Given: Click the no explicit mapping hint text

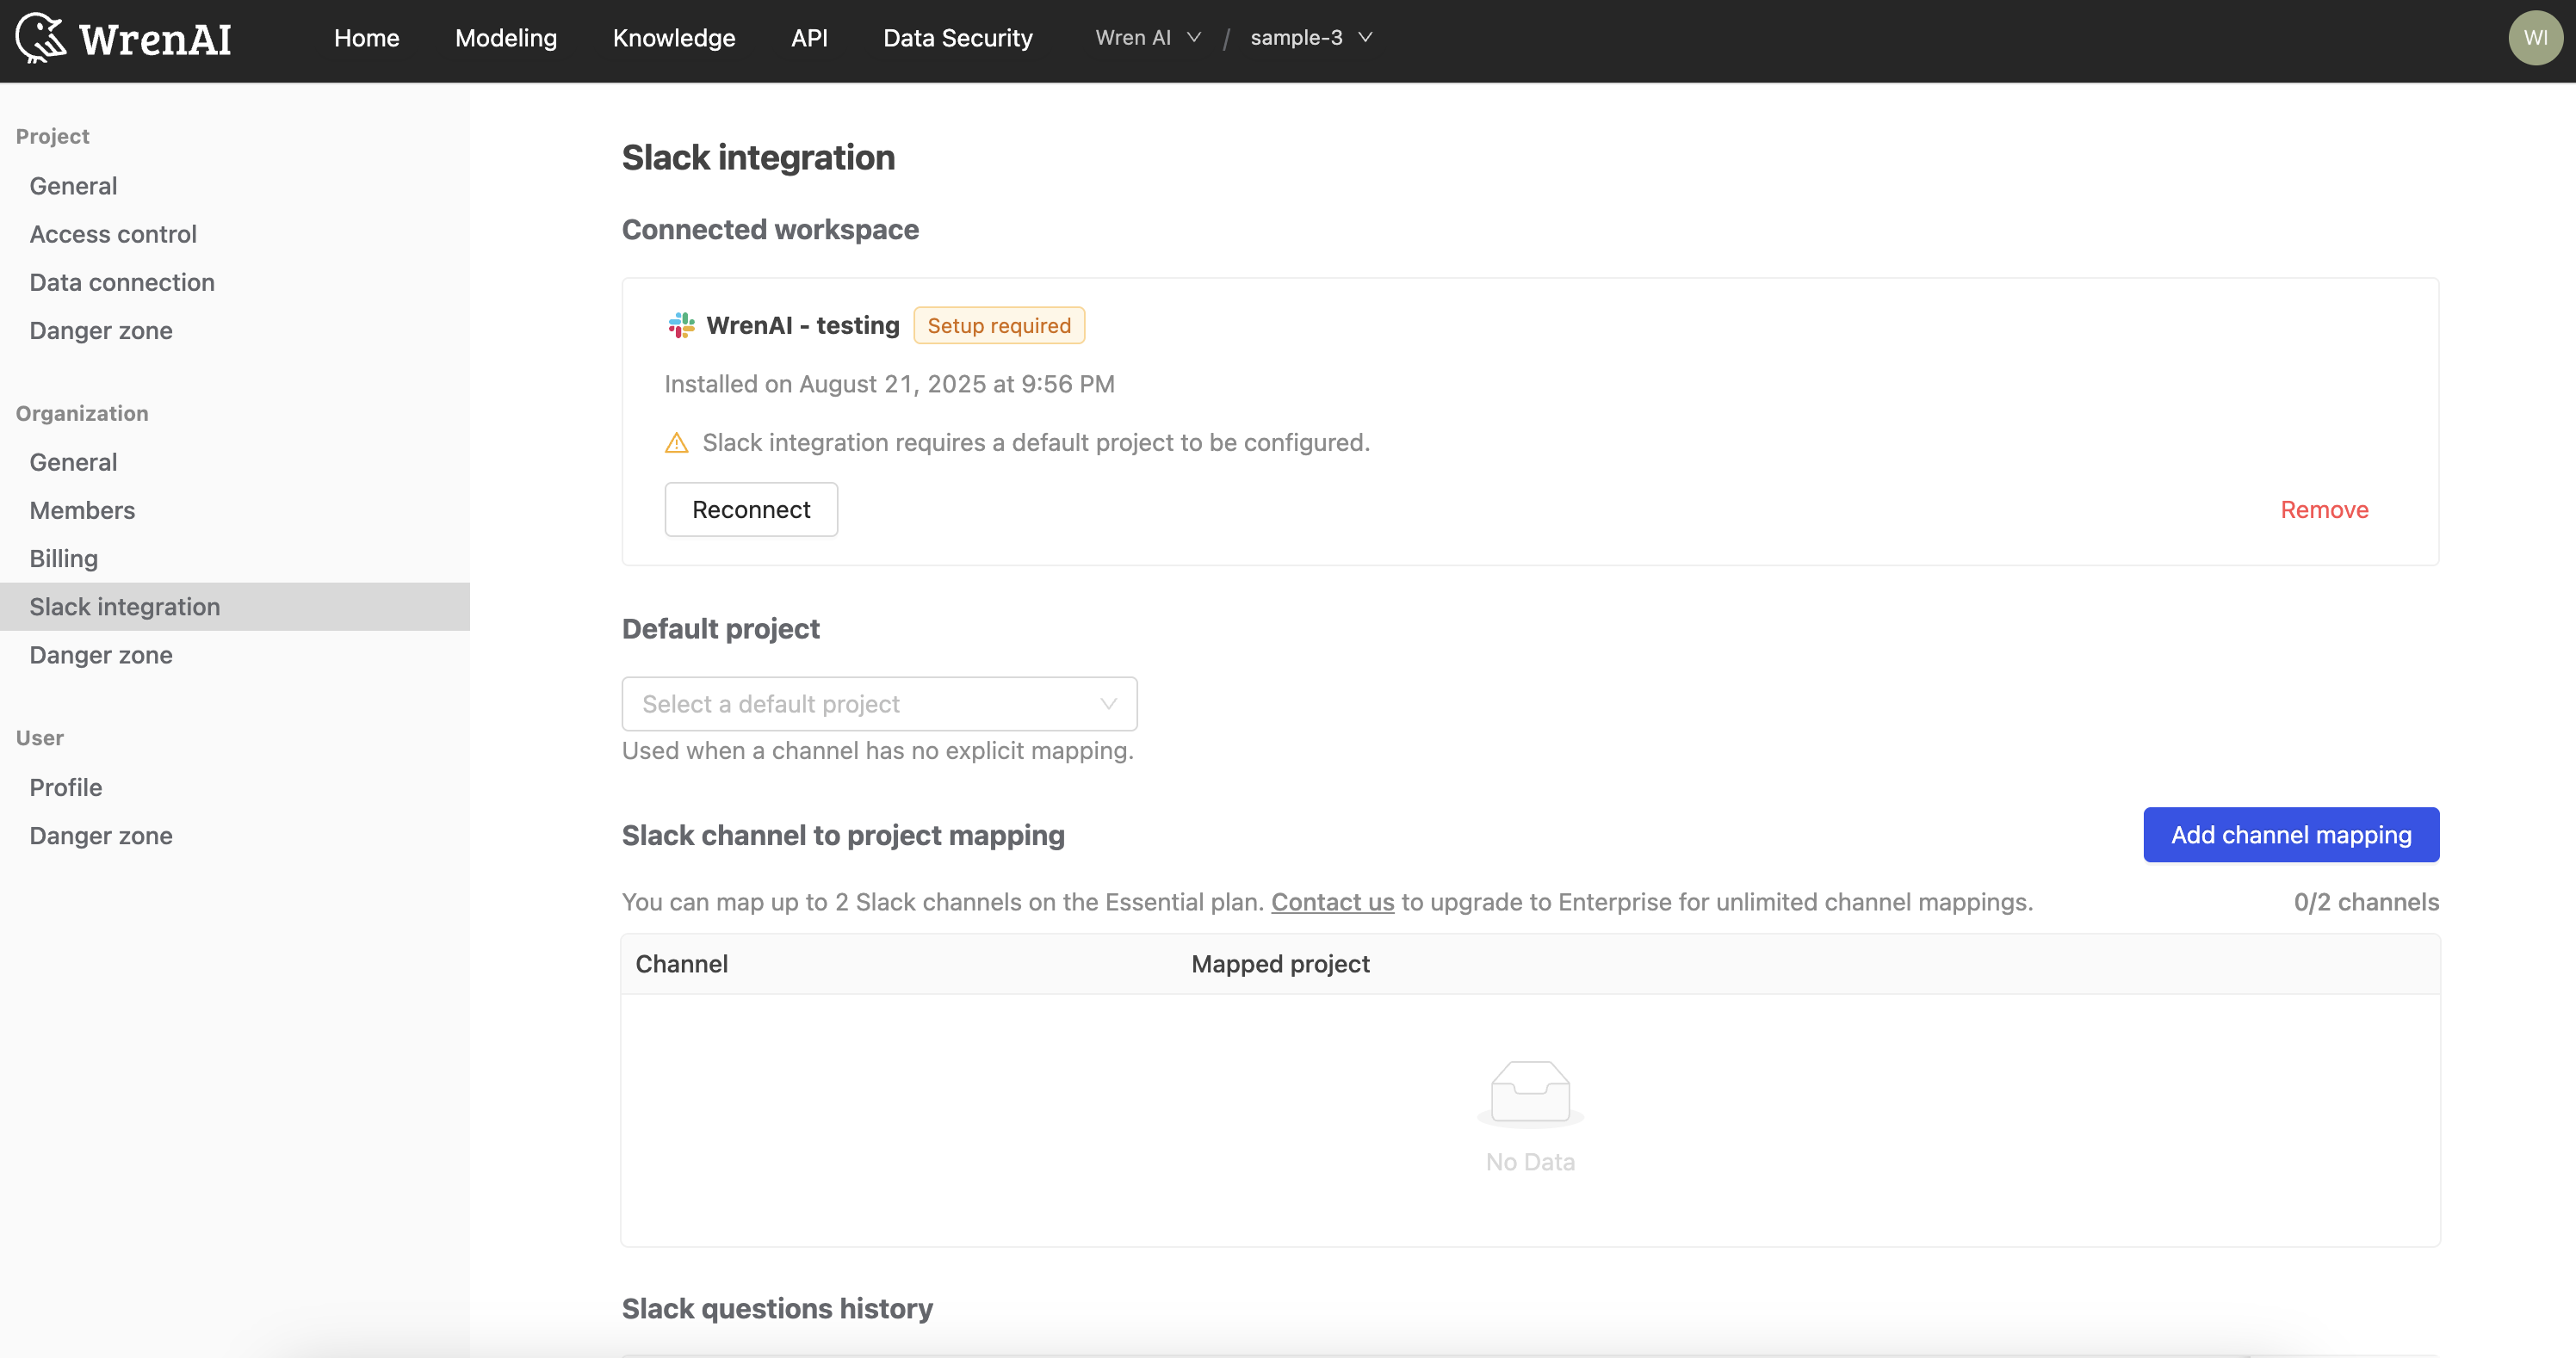Looking at the screenshot, I should click(877, 750).
